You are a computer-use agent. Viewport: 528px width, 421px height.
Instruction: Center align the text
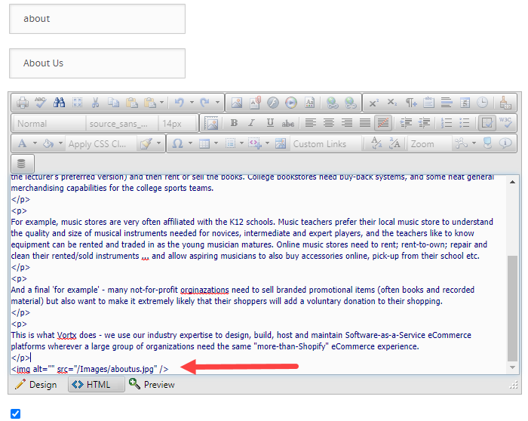(x=329, y=123)
